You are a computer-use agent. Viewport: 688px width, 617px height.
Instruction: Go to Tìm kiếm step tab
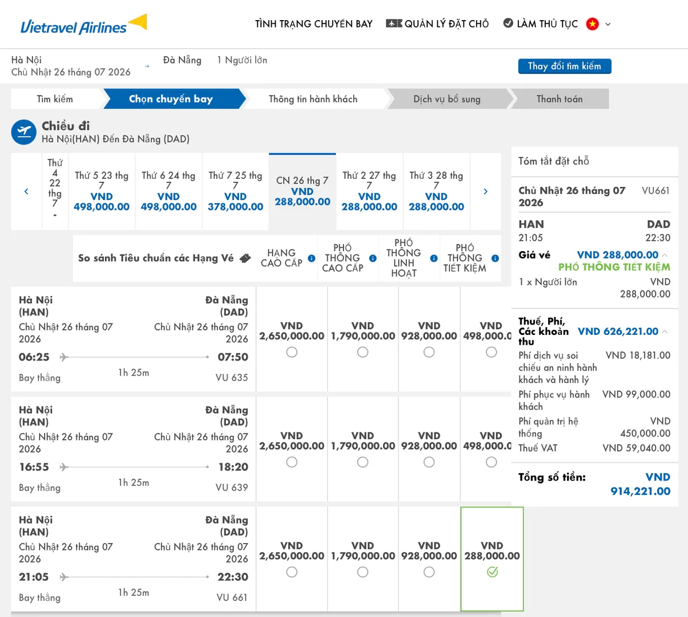(55, 99)
